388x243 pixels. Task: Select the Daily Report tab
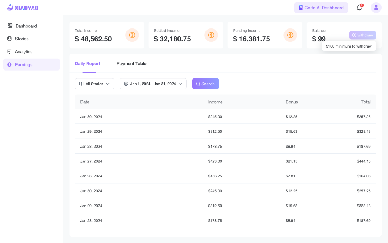(x=88, y=64)
